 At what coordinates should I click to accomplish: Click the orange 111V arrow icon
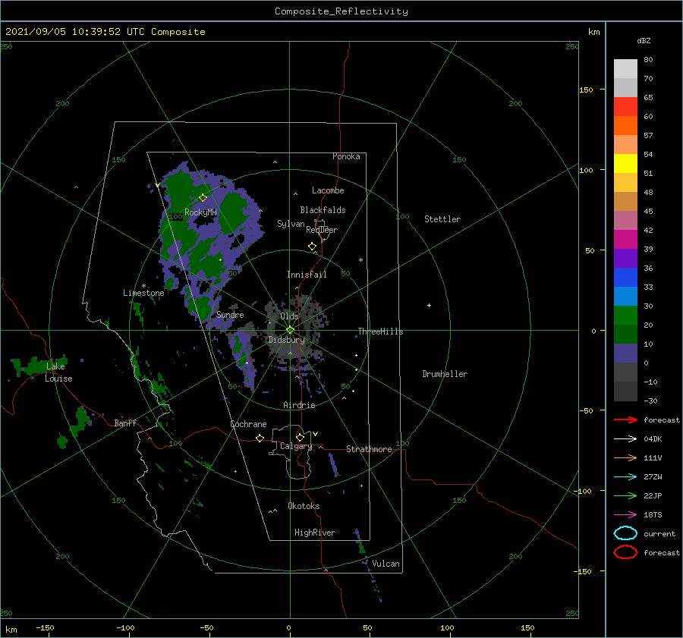click(x=625, y=457)
